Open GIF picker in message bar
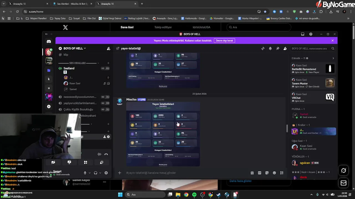This screenshot has width=355, height=199. click(x=260, y=173)
